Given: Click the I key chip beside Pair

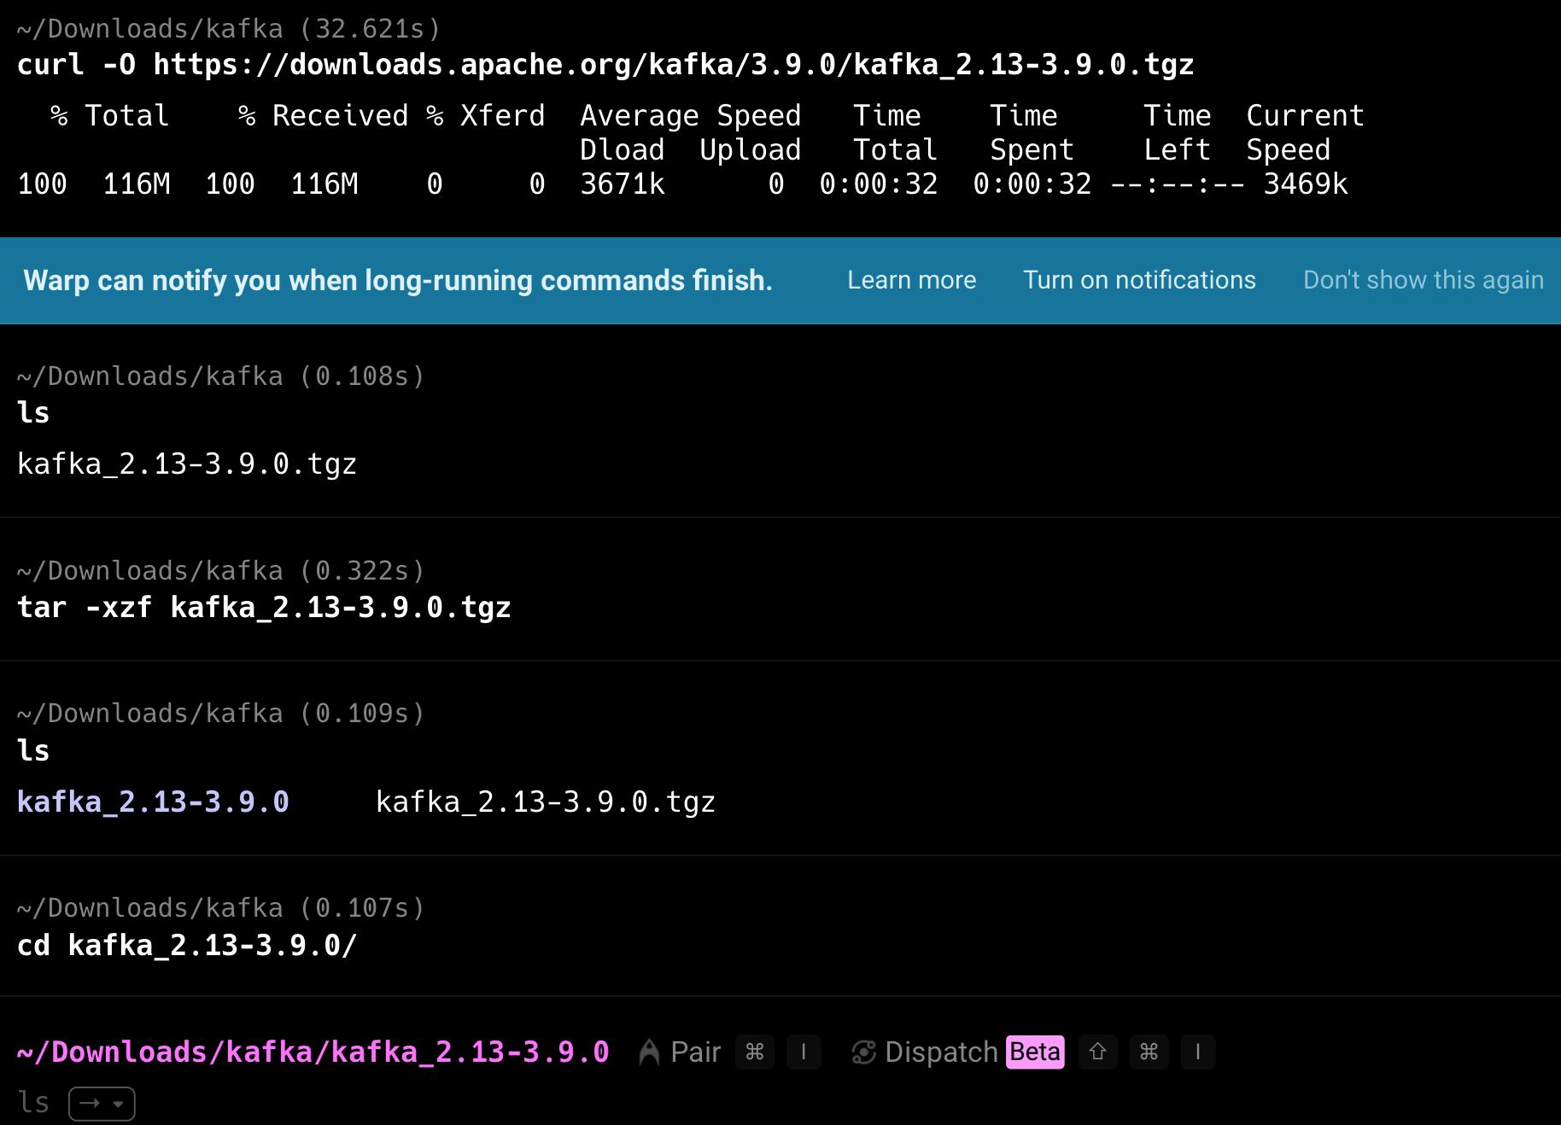Looking at the screenshot, I should pyautogui.click(x=804, y=1052).
